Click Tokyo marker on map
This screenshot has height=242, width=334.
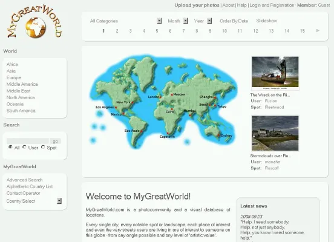coord(215,106)
